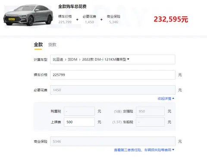Select 比亚迪 in the model breadcrumb
Viewport: 207px width, 157px height.
[x=58, y=59]
